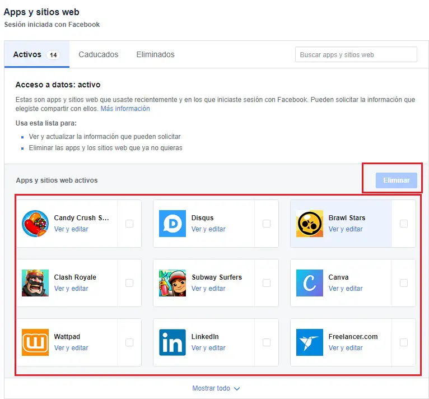Viewport: 429px width, 399px height.
Task: Click the Disqus app name
Action: [x=203, y=217]
